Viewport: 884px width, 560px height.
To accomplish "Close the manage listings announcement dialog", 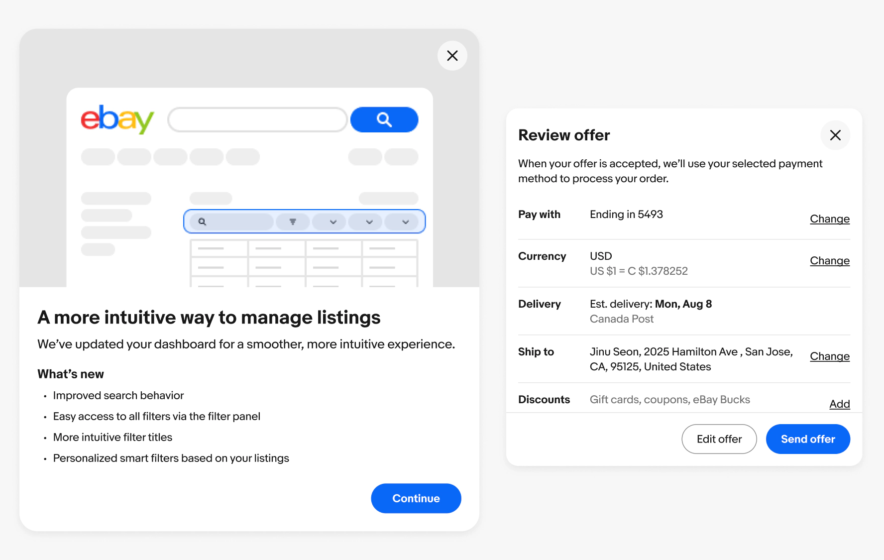I will click(452, 56).
